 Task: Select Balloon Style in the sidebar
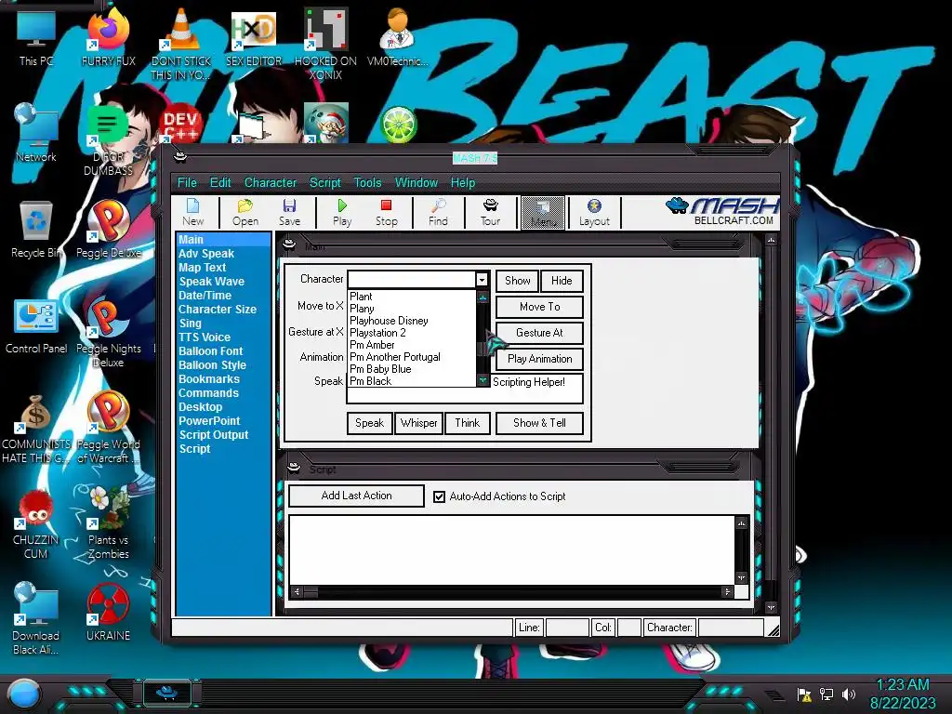pyautogui.click(x=213, y=365)
